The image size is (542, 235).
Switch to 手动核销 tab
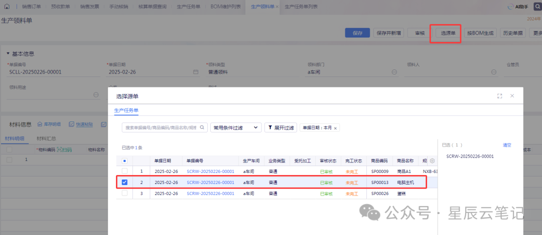[118, 7]
